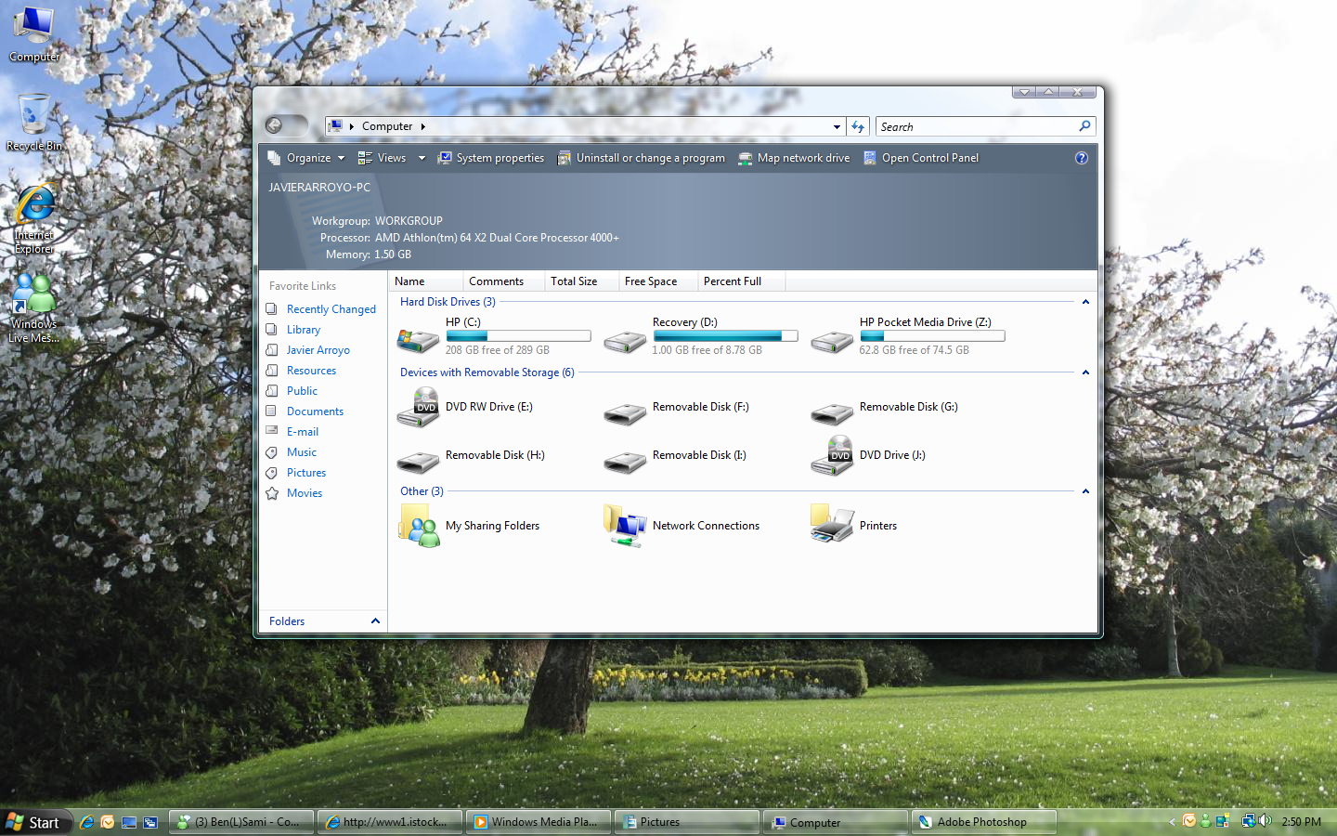Expand the address bar history dropdown

(x=837, y=126)
